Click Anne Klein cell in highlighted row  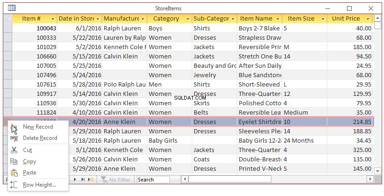tap(124, 122)
